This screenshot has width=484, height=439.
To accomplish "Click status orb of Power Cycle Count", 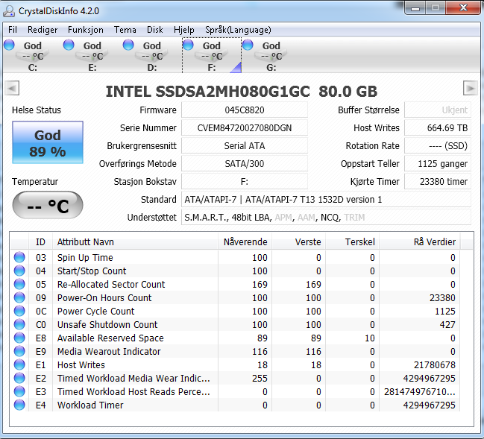I will [19, 311].
